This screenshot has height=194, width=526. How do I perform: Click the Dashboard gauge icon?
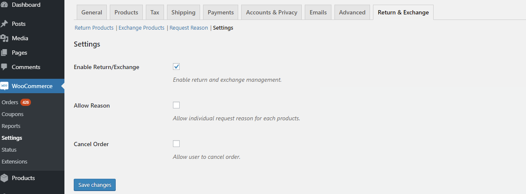[5, 5]
